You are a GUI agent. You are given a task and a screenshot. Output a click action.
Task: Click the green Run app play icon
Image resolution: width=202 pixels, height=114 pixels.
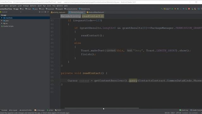pos(172,9)
